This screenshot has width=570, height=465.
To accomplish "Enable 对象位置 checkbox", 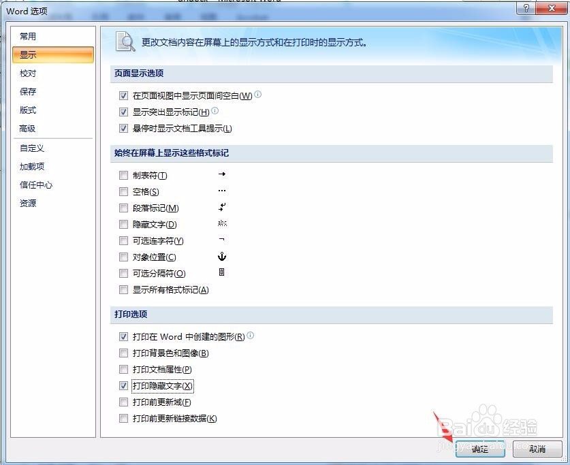I will pyautogui.click(x=123, y=257).
